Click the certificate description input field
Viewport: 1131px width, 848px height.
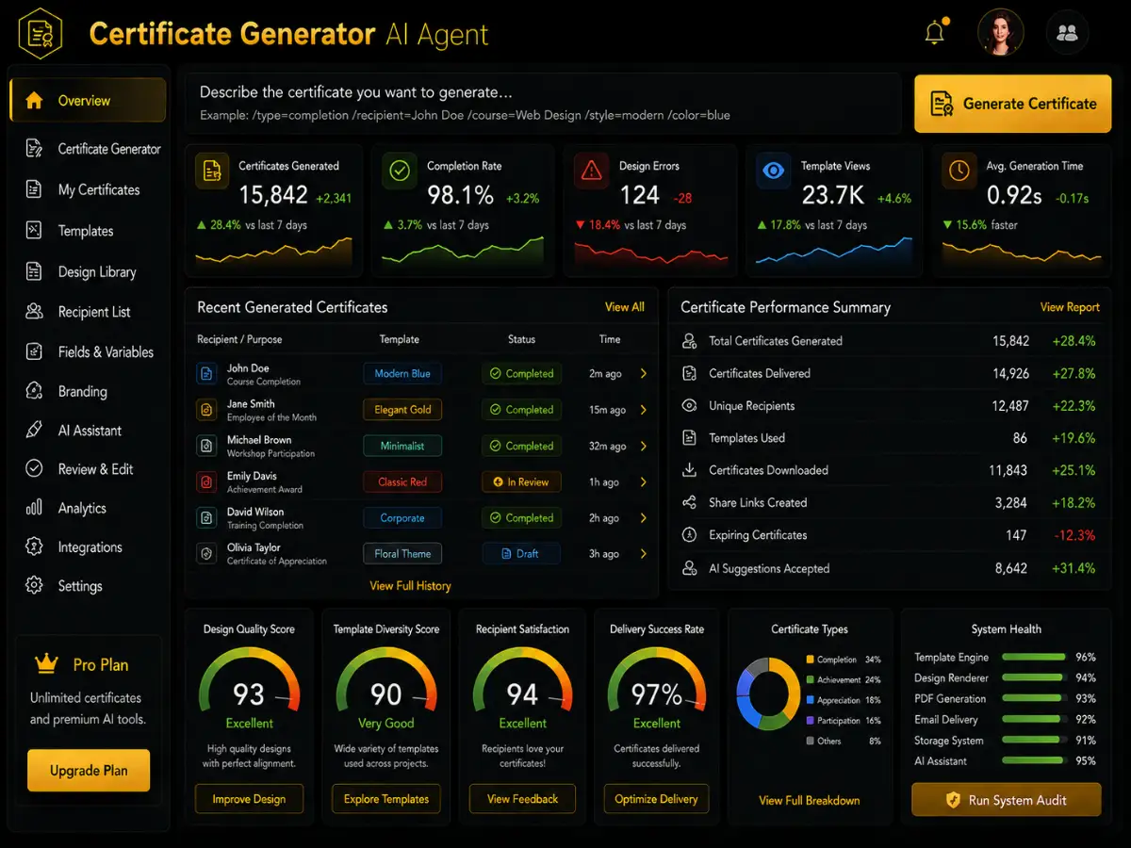[543, 104]
